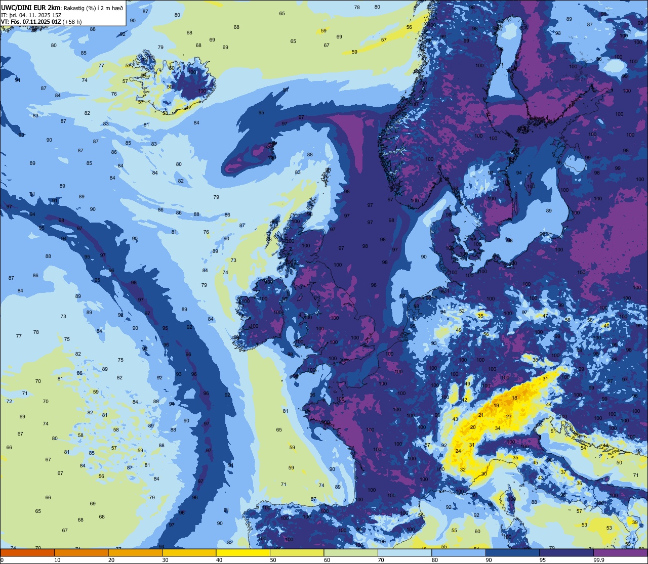Screen dimensions: 648x564
Task: Click the map value 32 in the orange region
Action: 463,469
